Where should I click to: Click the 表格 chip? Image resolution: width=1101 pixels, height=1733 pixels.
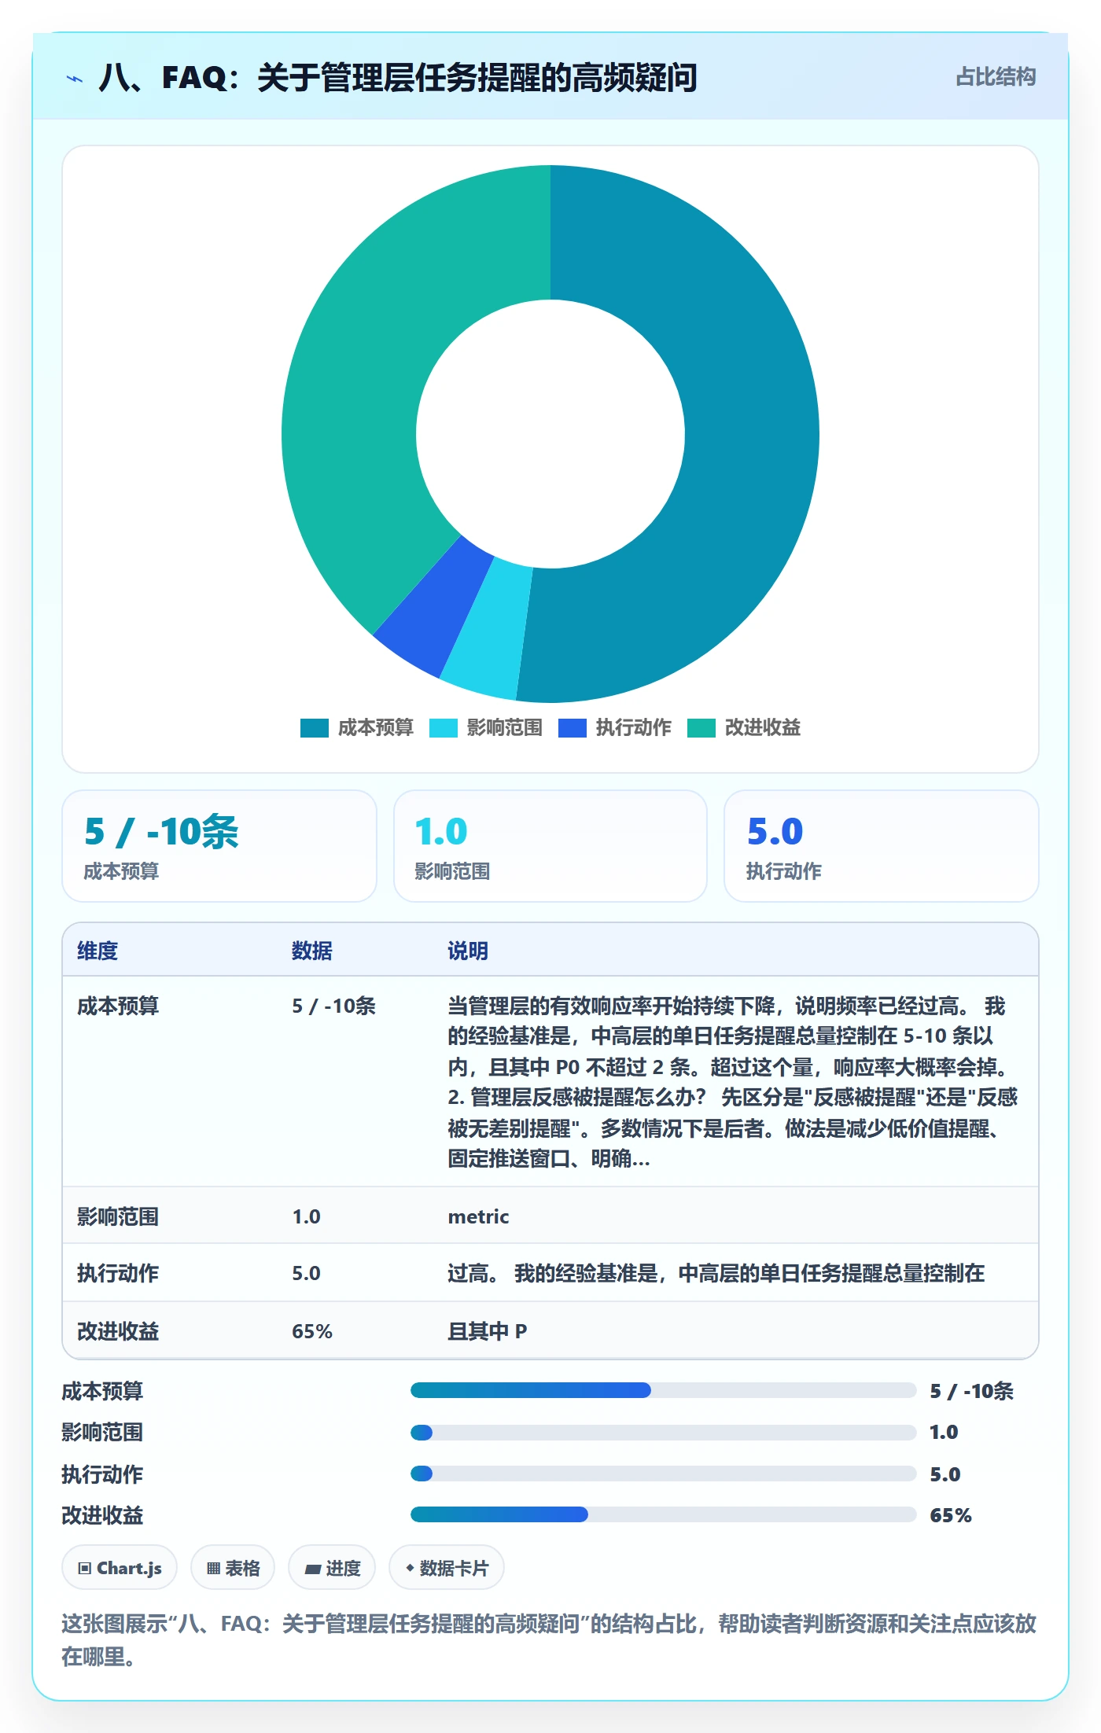click(233, 1568)
